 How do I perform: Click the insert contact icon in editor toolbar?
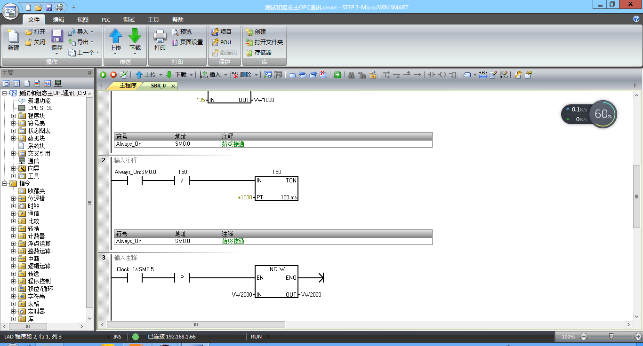coord(431,75)
